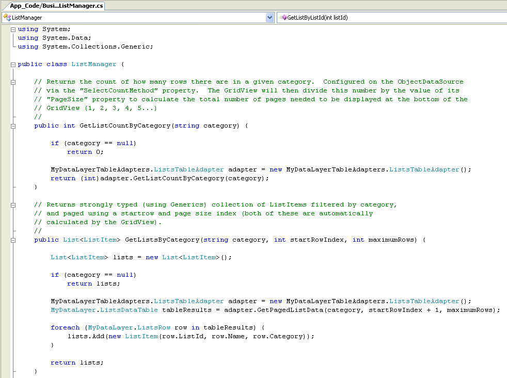The height and width of the screenshot is (378, 507).
Task: Click the "int maximumRows" parameter
Action: coord(383,240)
